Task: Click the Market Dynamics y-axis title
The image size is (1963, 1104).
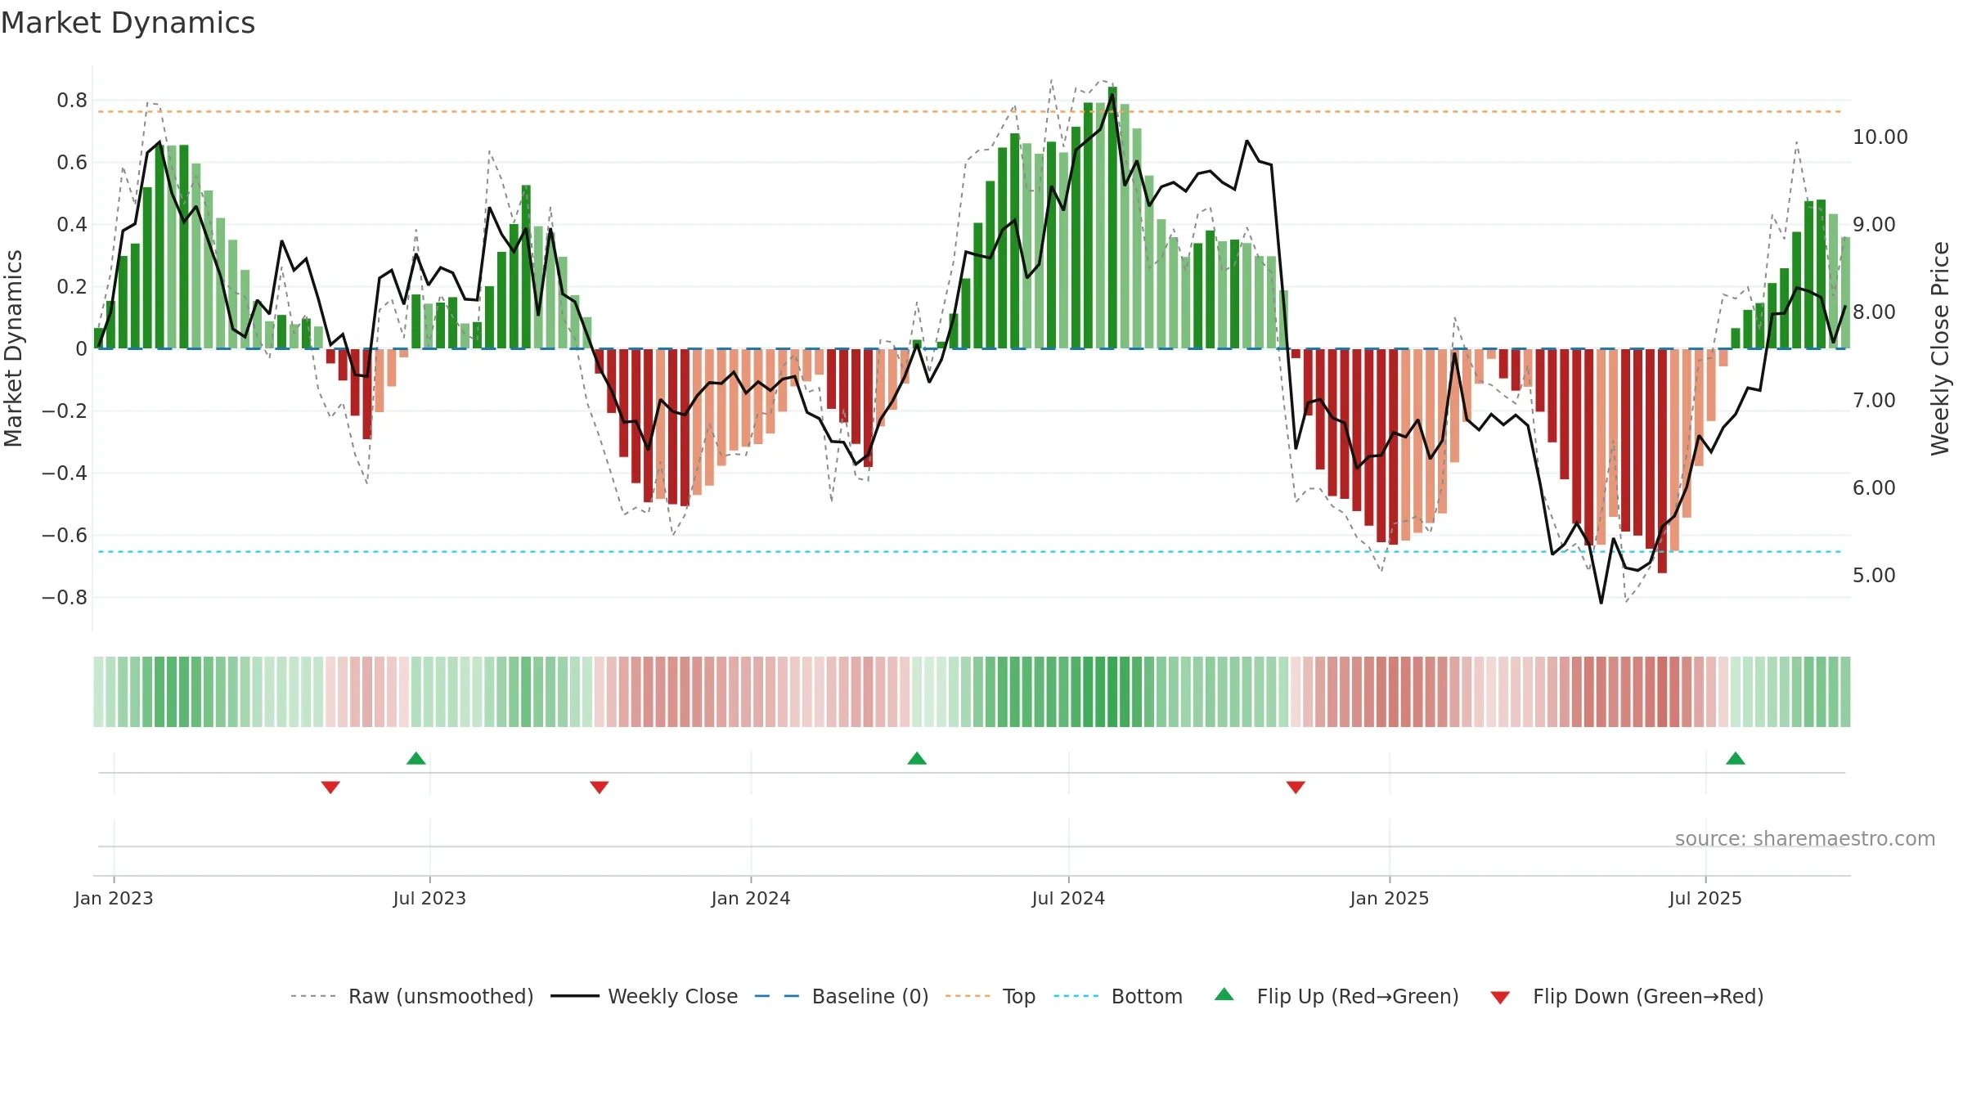Action: point(13,348)
